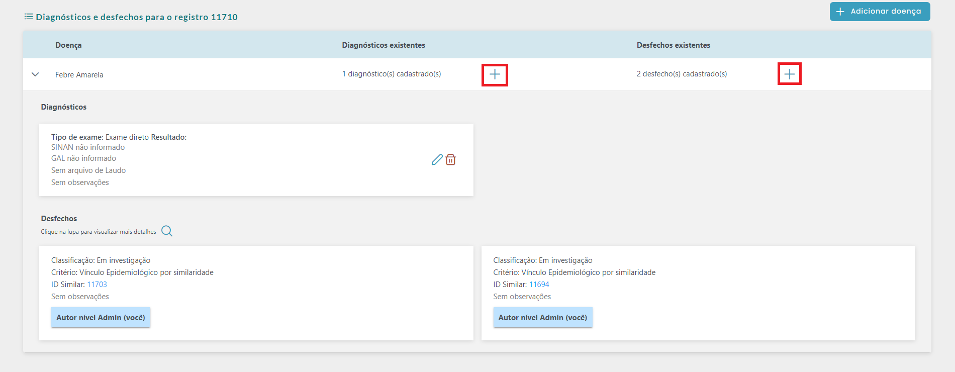Click the 1 diagnóstico(s) cadastrado(s) text
The image size is (955, 372).
pos(392,74)
